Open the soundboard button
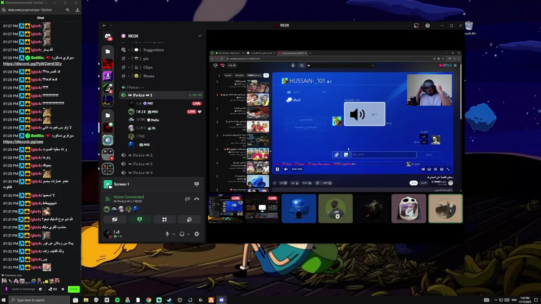The height and width of the screenshot is (304, 541). tap(189, 220)
